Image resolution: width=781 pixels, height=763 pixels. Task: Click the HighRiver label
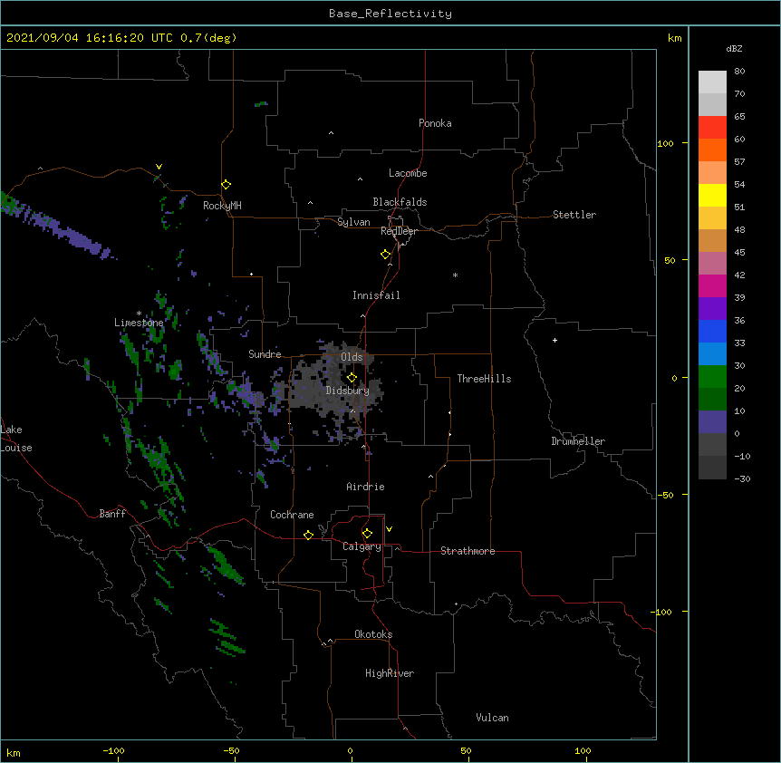[x=390, y=673]
